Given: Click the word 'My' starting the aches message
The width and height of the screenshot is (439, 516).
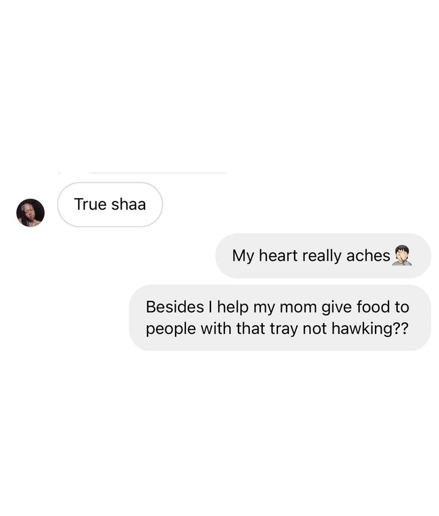Looking at the screenshot, I should click(x=243, y=256).
